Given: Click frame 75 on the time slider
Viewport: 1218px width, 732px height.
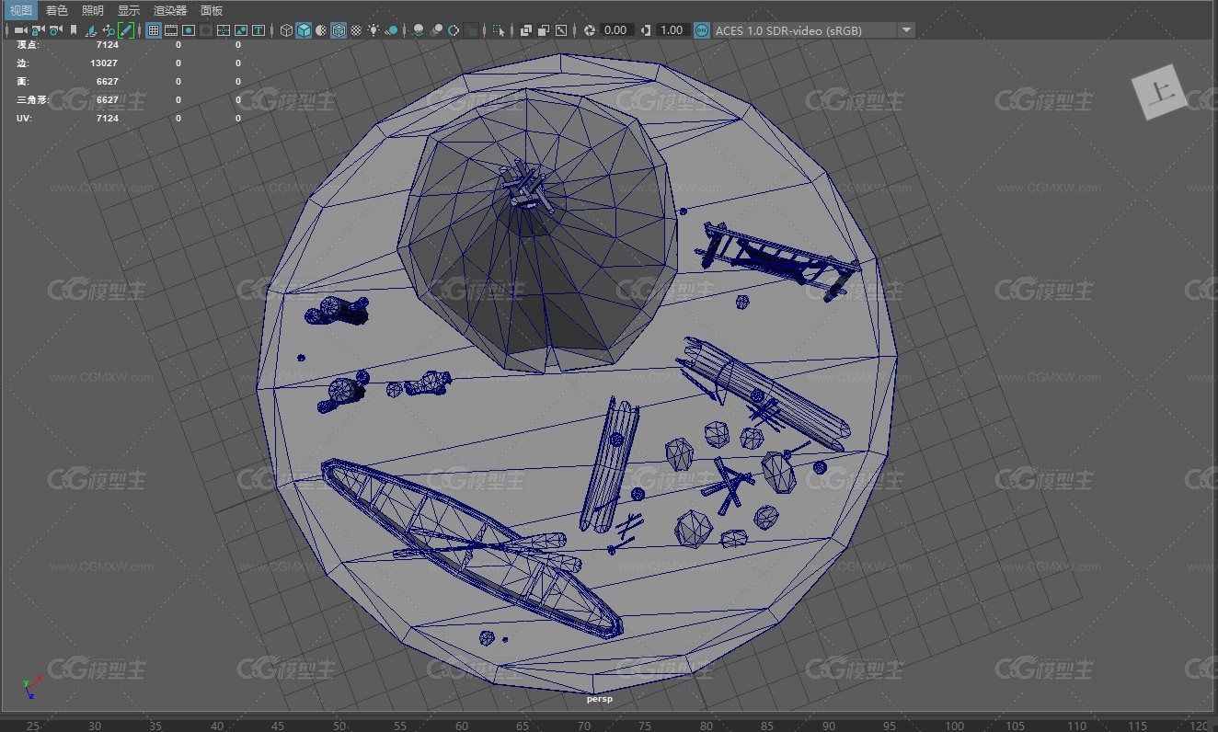Looking at the screenshot, I should [x=645, y=726].
